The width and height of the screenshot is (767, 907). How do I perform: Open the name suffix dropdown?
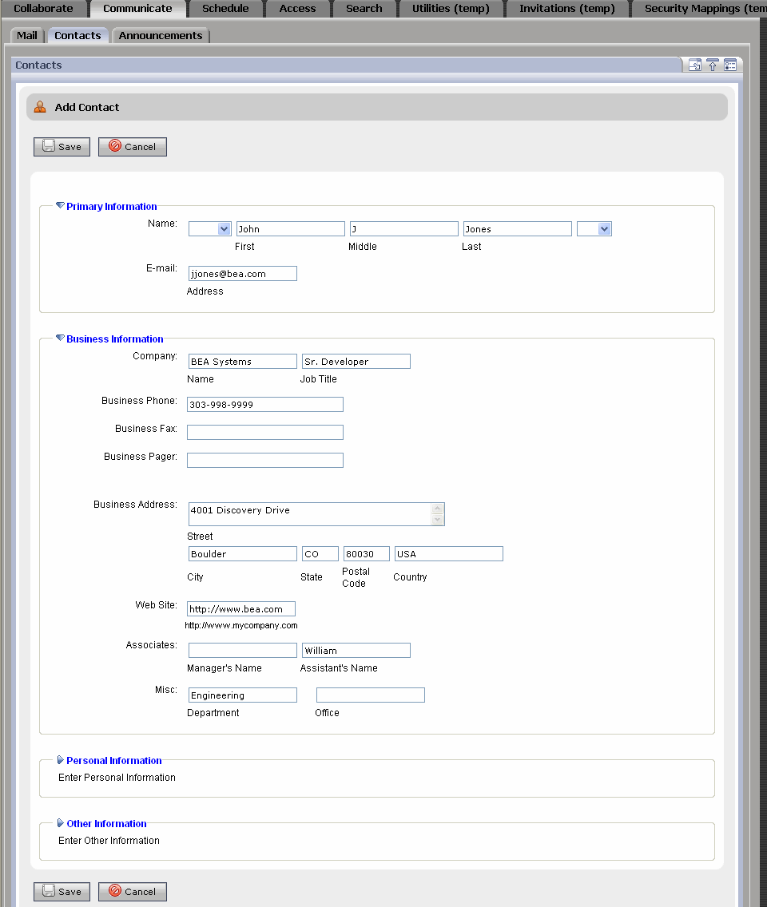point(594,228)
